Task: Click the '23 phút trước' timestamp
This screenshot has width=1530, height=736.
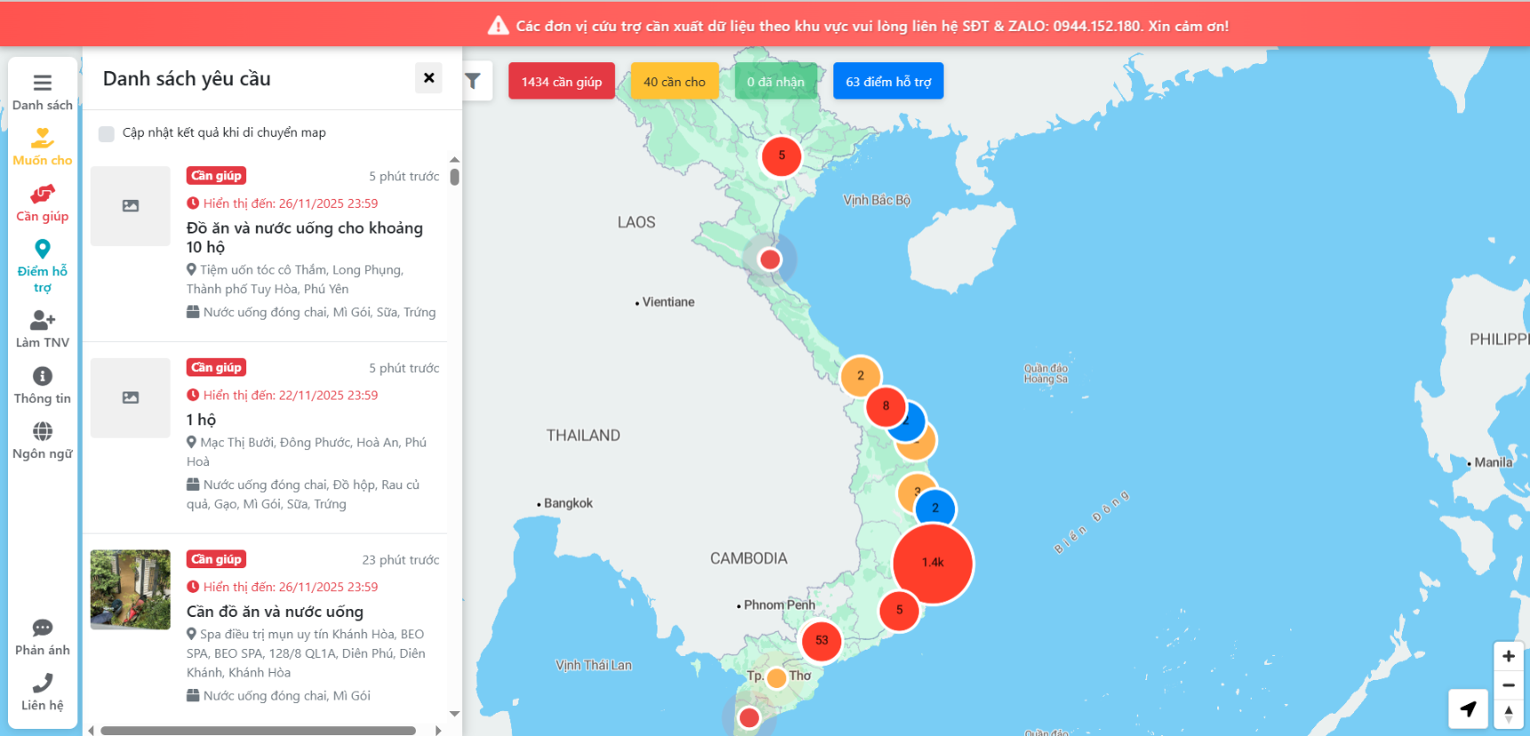Action: pyautogui.click(x=401, y=559)
